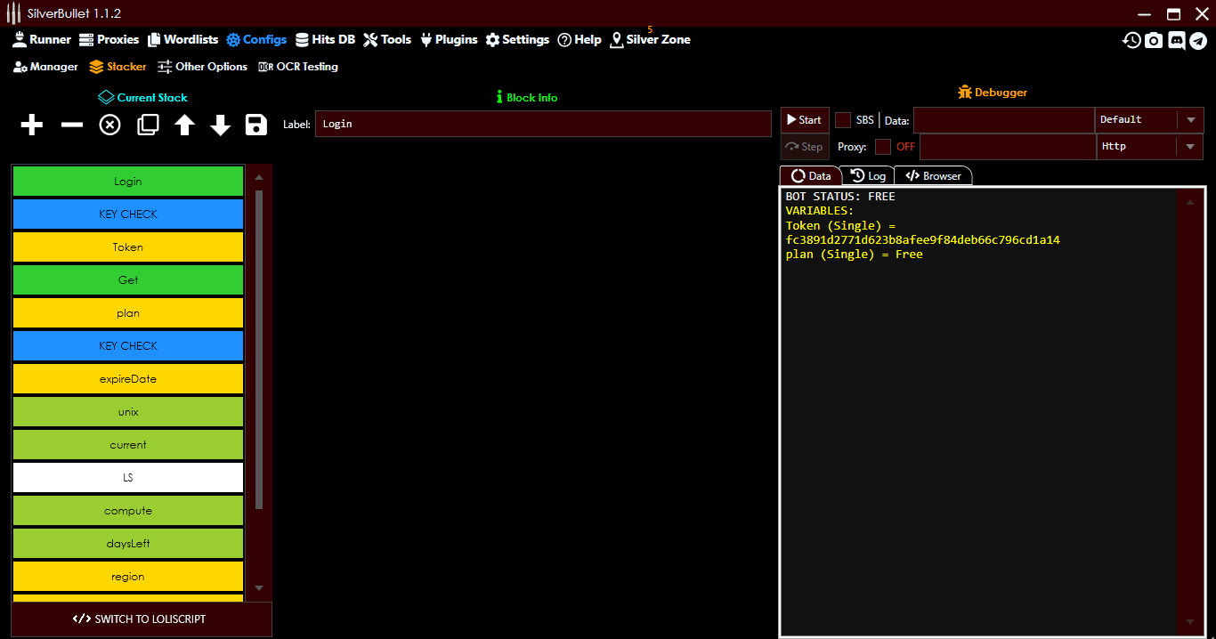This screenshot has height=639, width=1216.
Task: Remove selected block with minus icon
Action: (x=71, y=125)
